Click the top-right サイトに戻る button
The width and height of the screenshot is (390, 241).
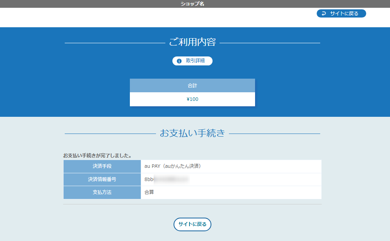pos(341,13)
